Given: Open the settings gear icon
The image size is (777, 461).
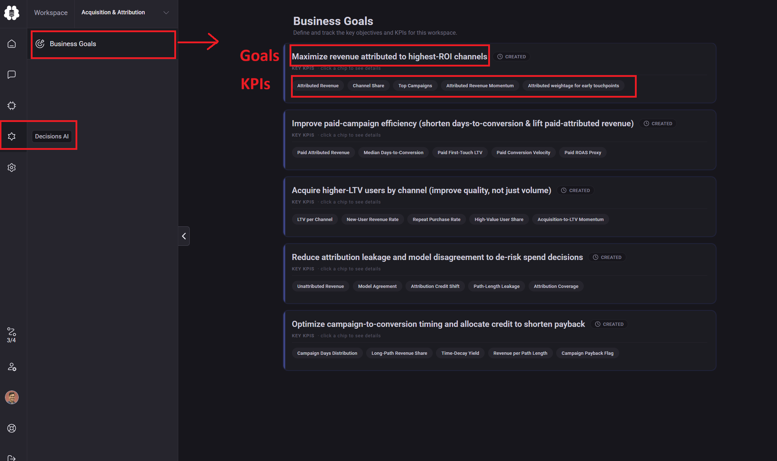Looking at the screenshot, I should 11,167.
